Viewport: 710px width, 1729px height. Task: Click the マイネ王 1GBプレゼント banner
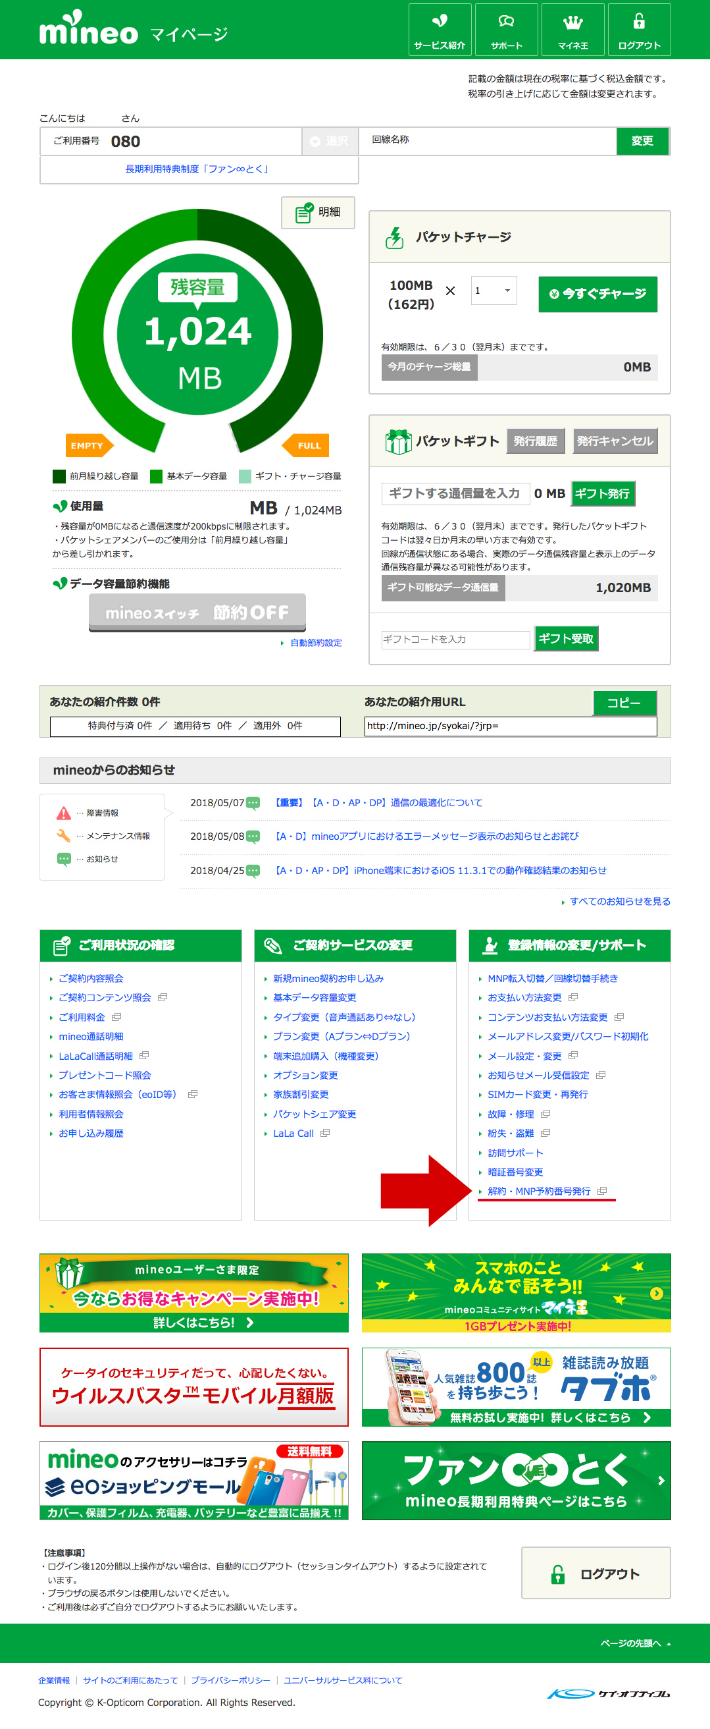pos(517,1293)
